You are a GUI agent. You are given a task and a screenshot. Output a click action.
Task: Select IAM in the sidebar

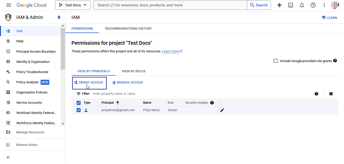[x=30, y=31]
